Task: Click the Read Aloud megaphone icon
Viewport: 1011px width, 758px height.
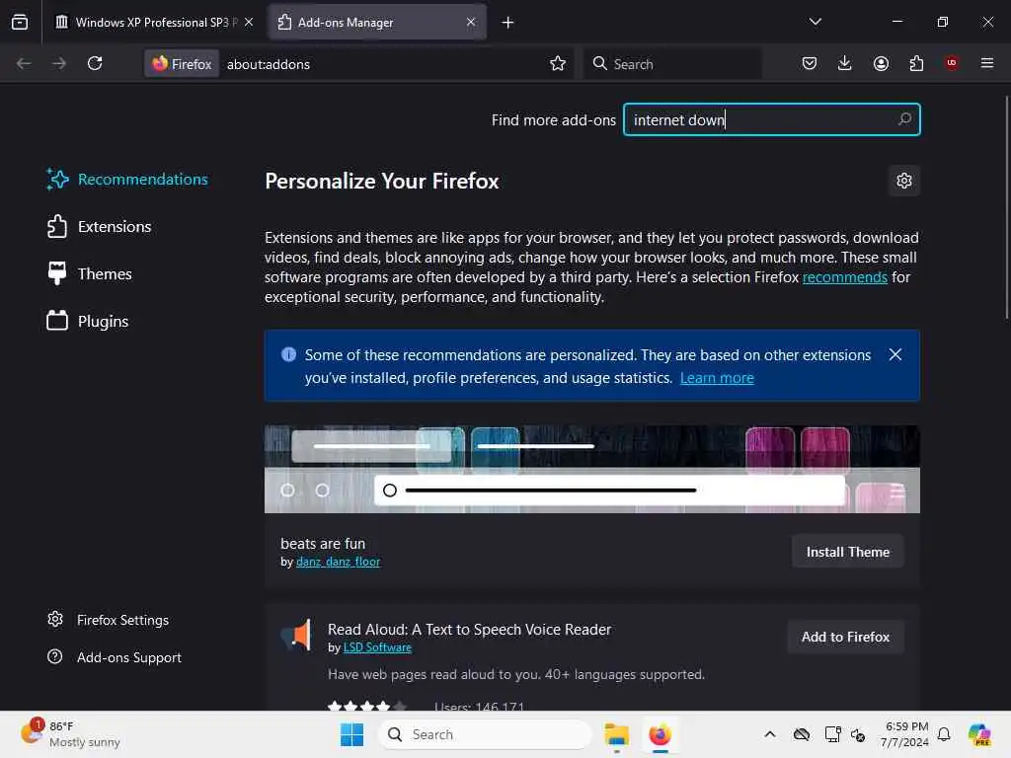Action: coord(296,635)
